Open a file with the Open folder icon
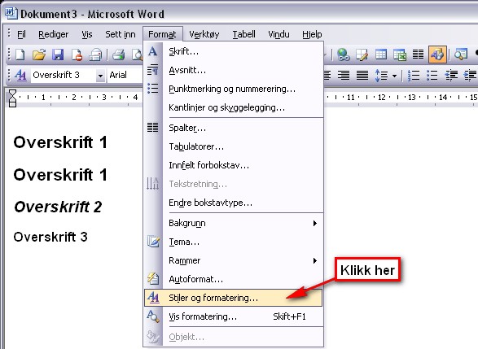This screenshot has height=349, width=478. (x=39, y=55)
